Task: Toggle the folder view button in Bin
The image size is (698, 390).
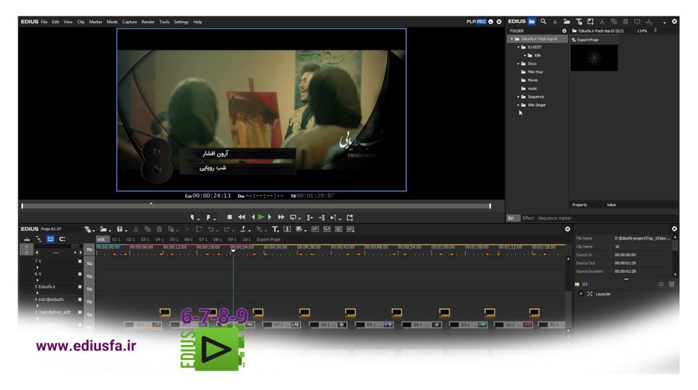Action: click(532, 21)
